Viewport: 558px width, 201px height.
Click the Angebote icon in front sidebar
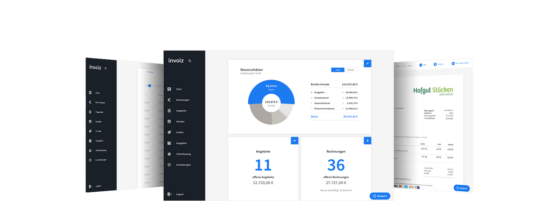point(170,110)
